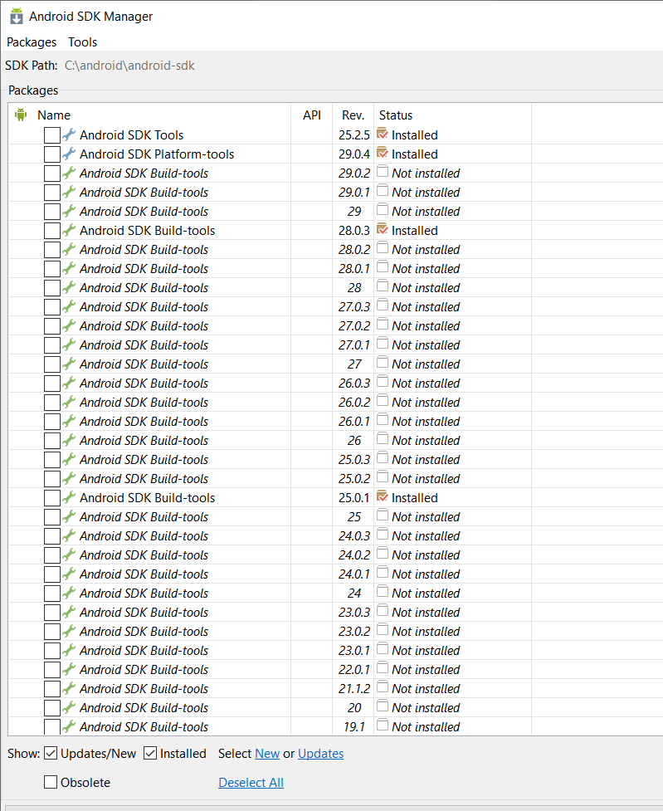Click revision value 24 in the Rev. column
This screenshot has height=811, width=663.
pos(354,594)
